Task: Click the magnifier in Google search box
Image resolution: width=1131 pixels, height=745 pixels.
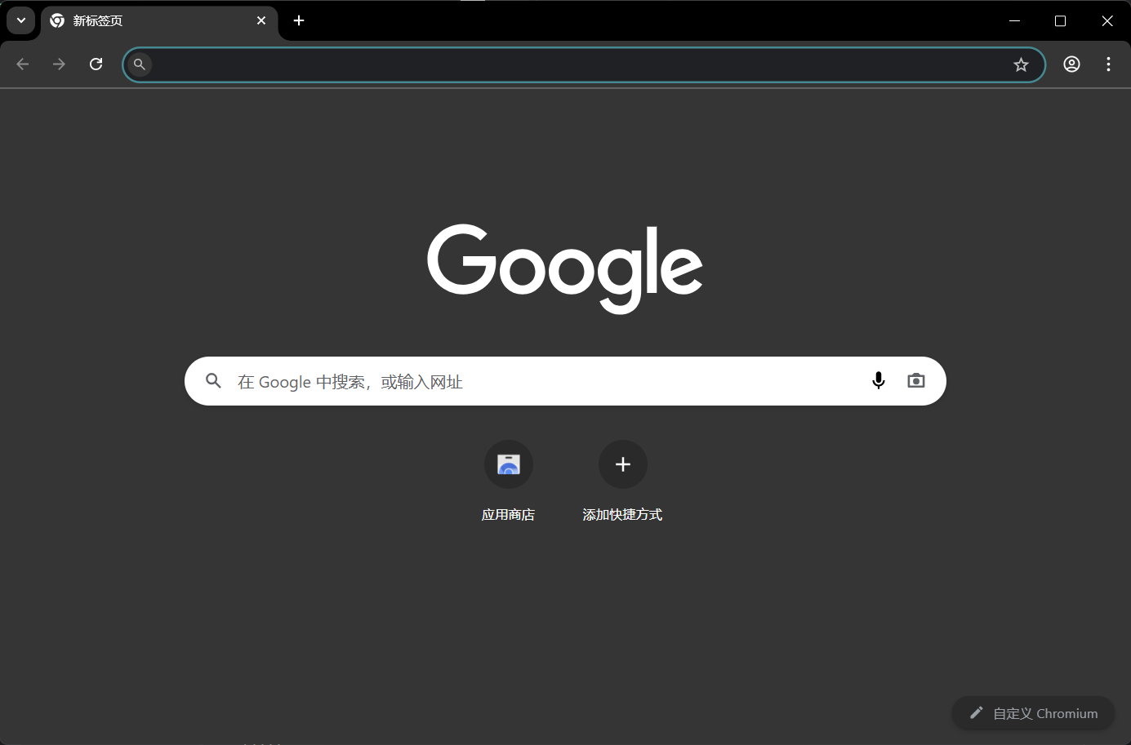Action: tap(213, 381)
